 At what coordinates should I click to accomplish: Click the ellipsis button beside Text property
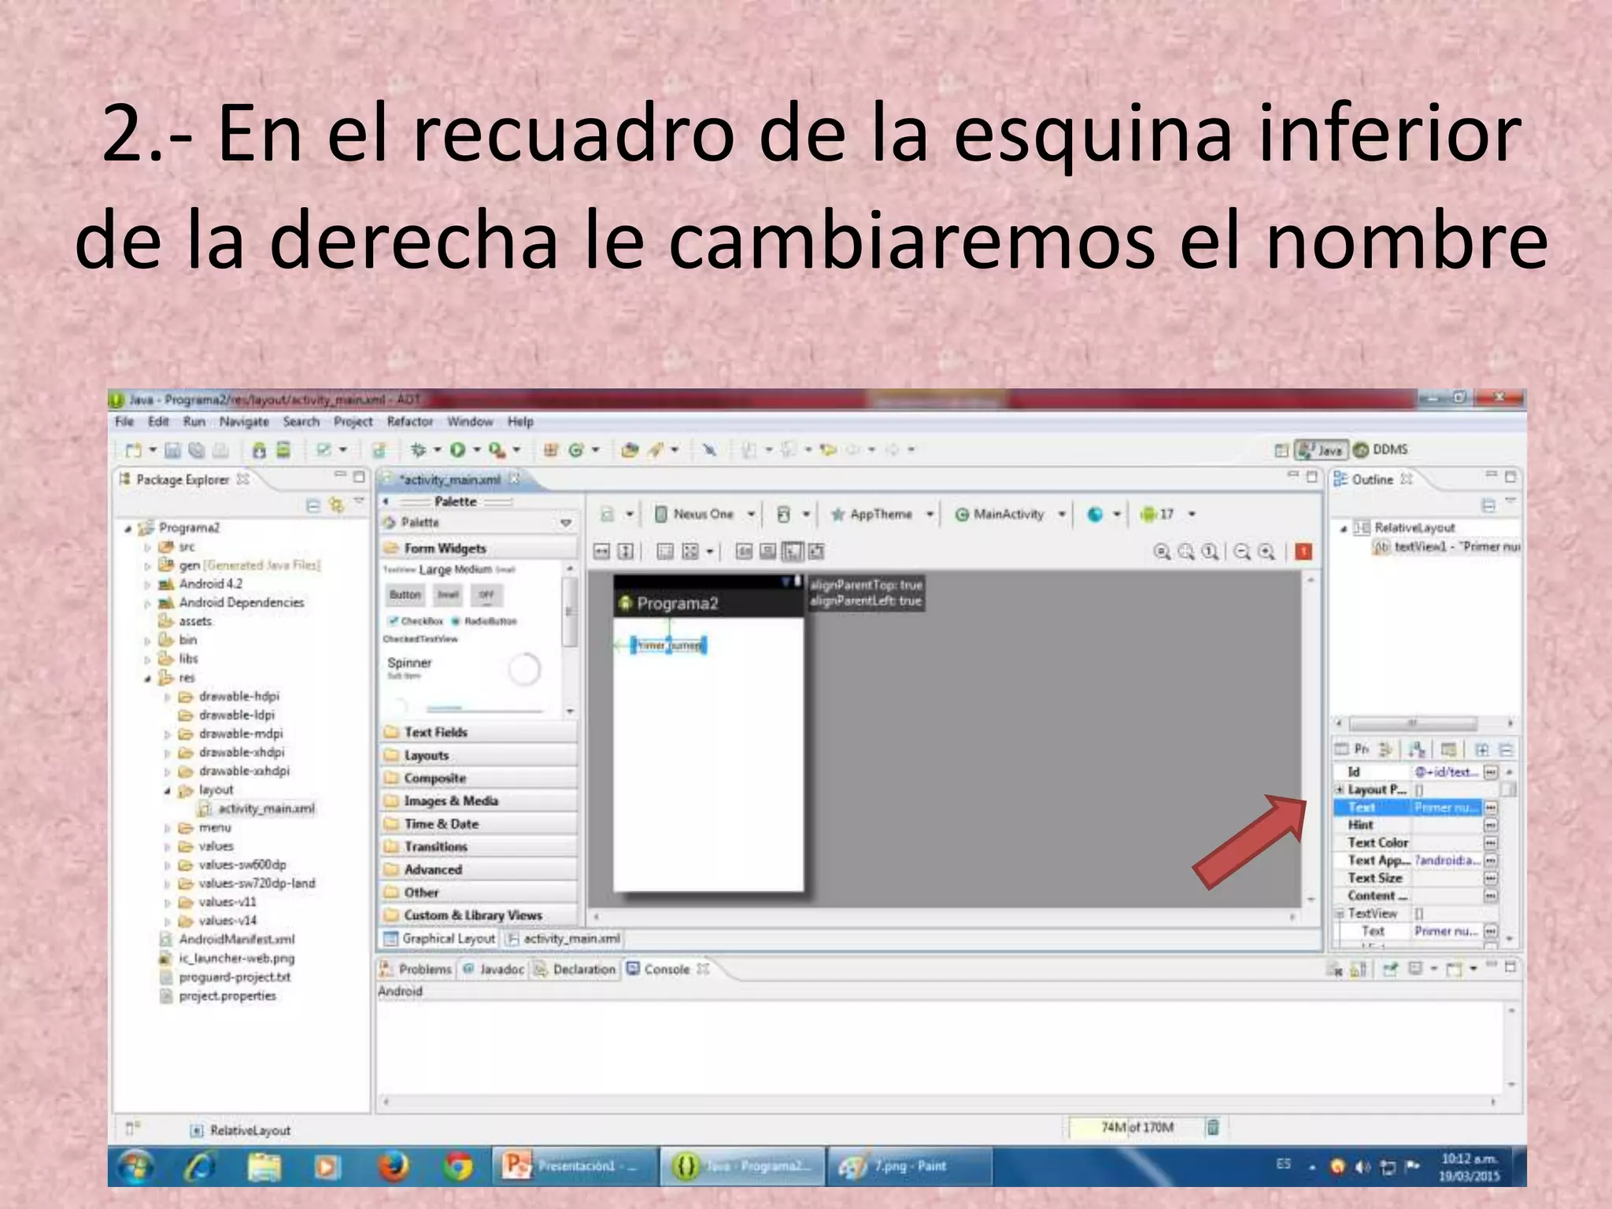pos(1491,808)
